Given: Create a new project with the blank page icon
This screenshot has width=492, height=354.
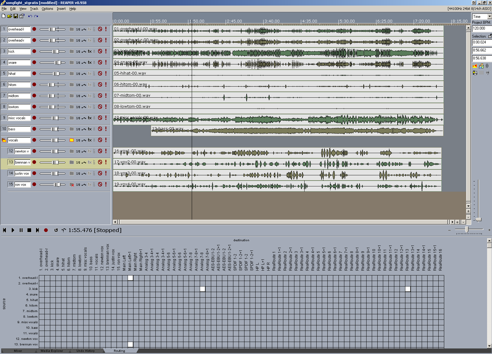Looking at the screenshot, I should coord(4,16).
